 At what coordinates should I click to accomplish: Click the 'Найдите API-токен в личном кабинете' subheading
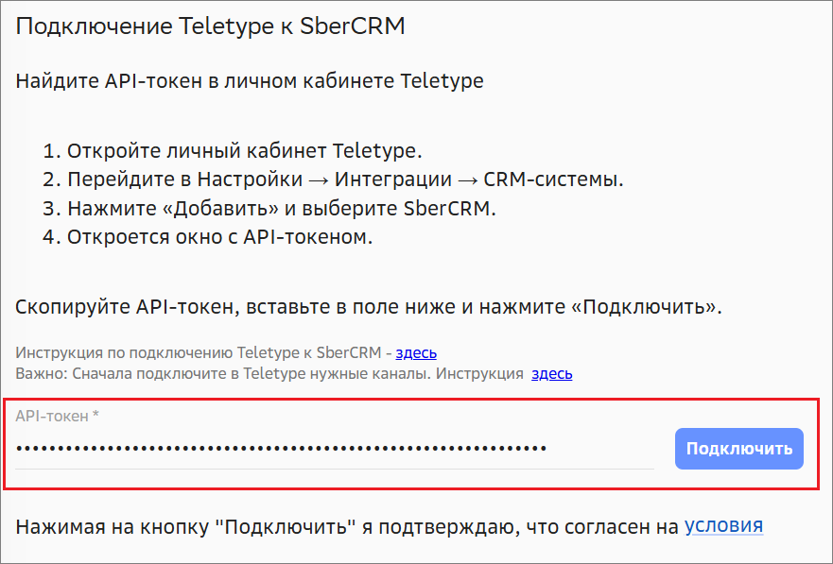[x=250, y=81]
